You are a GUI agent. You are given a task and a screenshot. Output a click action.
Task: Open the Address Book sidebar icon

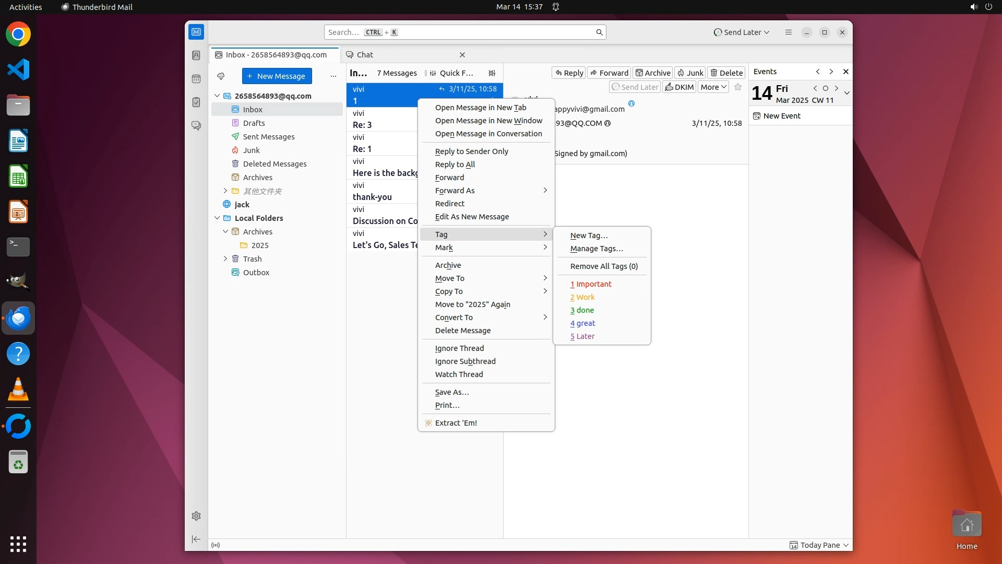(x=196, y=55)
